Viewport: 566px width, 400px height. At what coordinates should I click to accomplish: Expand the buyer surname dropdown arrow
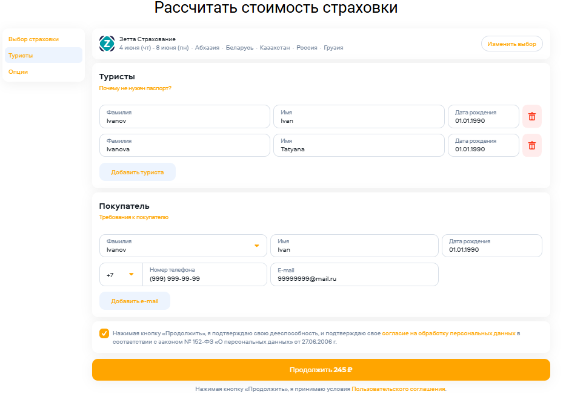256,246
